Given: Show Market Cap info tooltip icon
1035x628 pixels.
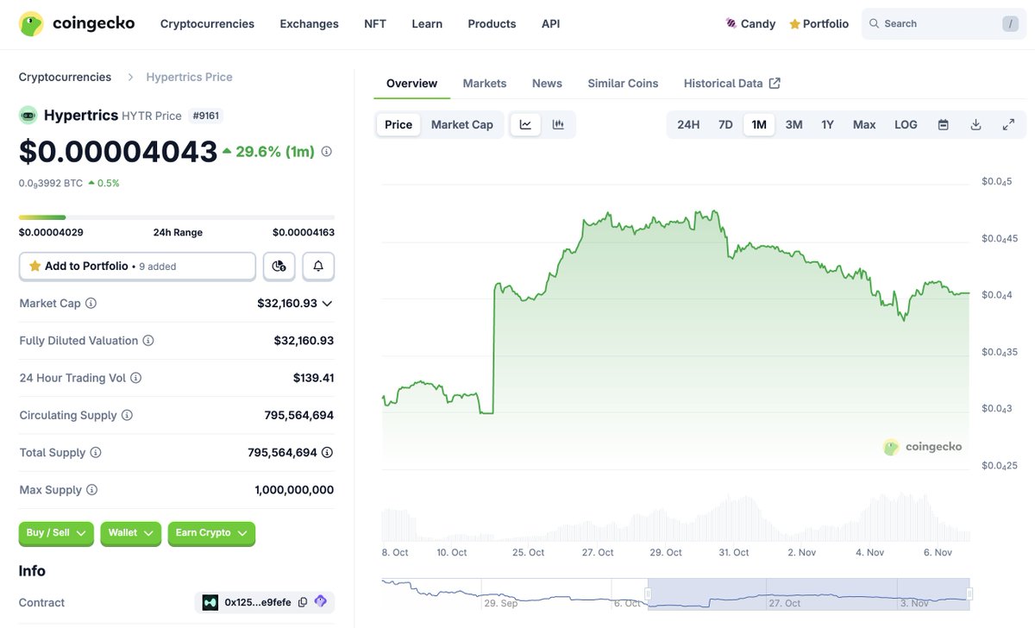Looking at the screenshot, I should tap(91, 304).
